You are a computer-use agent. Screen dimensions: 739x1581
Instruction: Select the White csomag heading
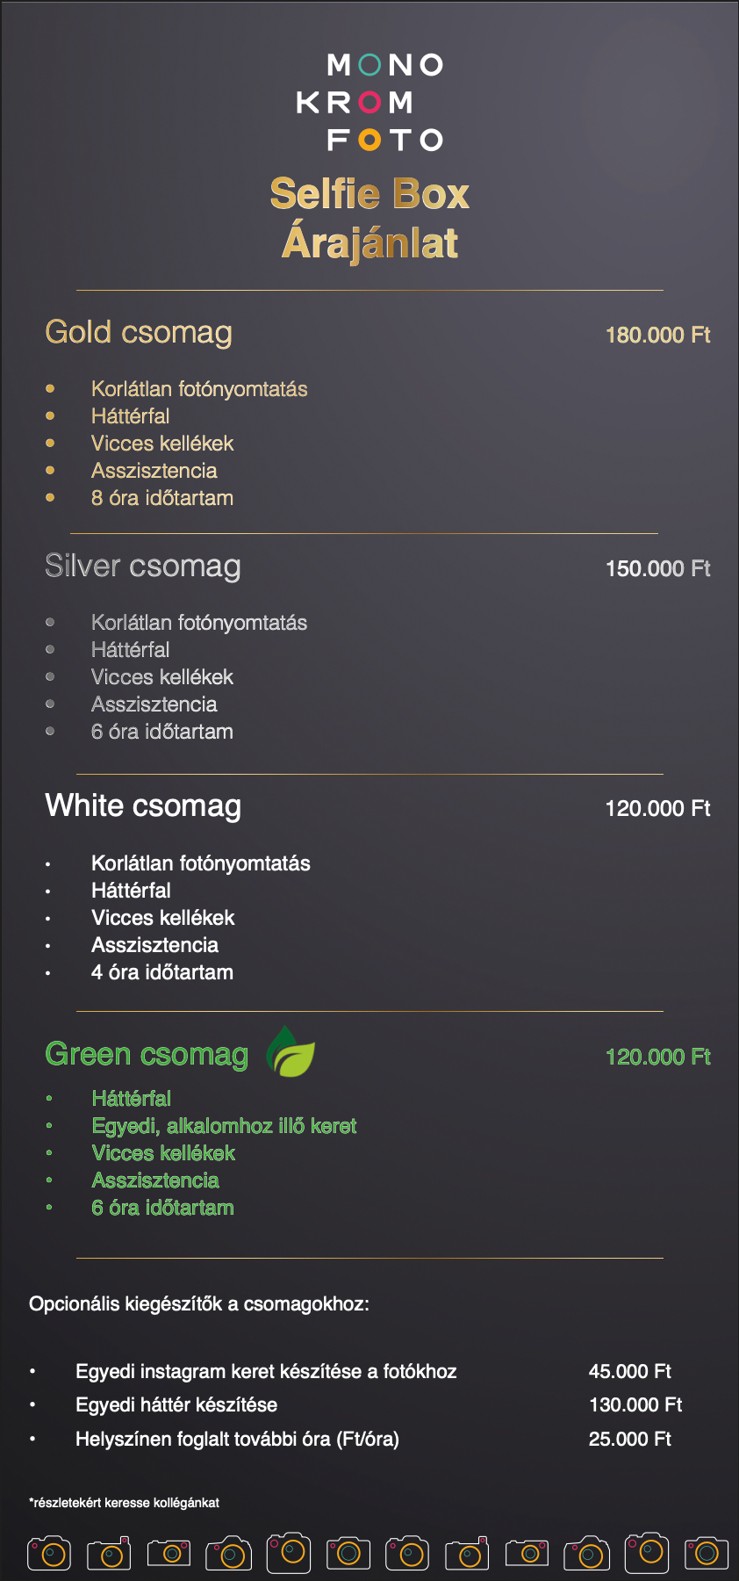point(143,806)
